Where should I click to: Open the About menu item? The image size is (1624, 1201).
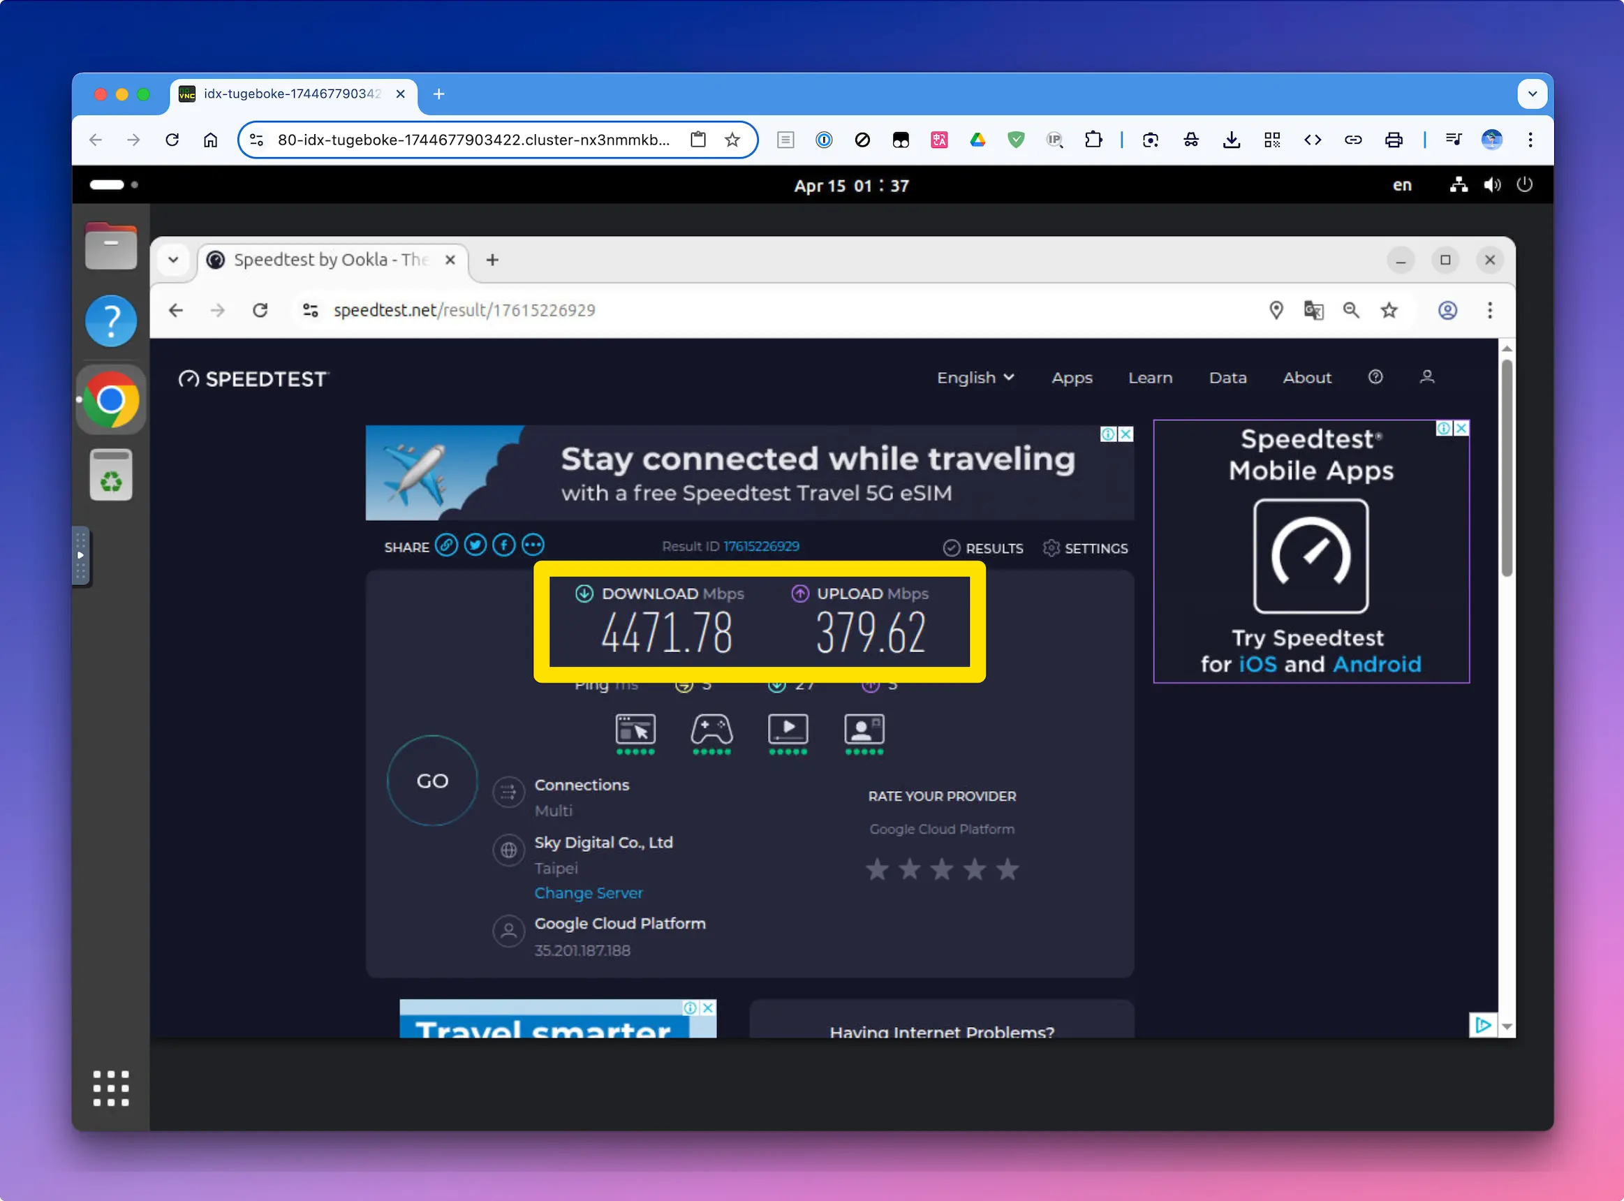1307,377
